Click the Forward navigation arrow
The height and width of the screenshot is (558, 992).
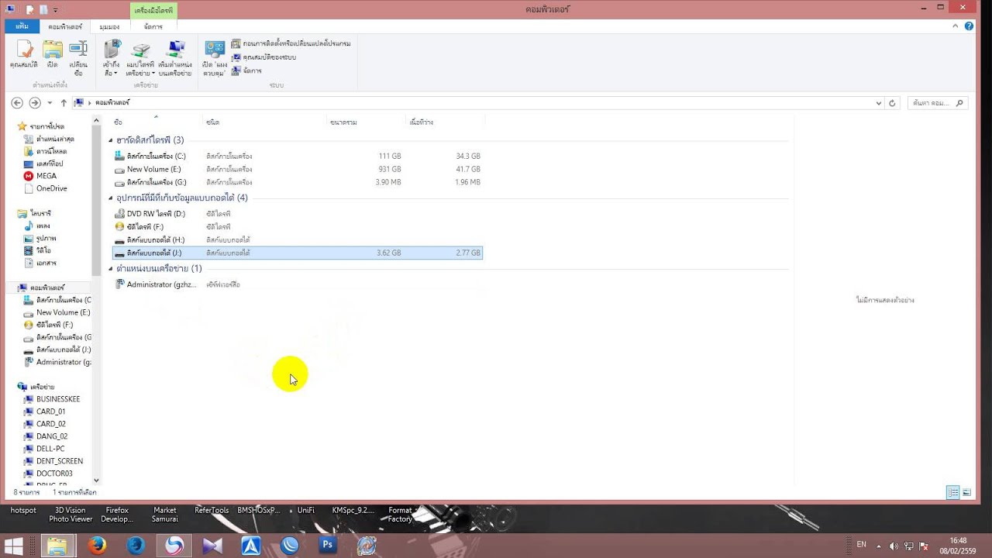(x=34, y=102)
